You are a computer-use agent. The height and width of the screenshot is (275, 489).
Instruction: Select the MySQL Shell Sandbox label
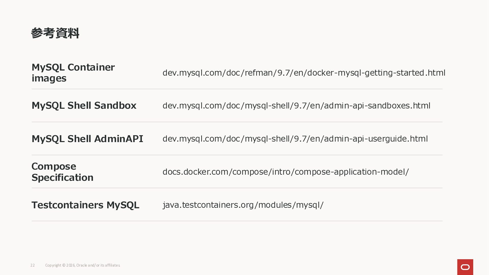[x=84, y=106]
